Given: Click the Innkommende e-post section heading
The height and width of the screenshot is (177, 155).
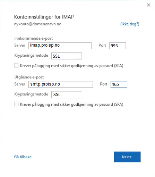Looking at the screenshot, I should (33, 38).
